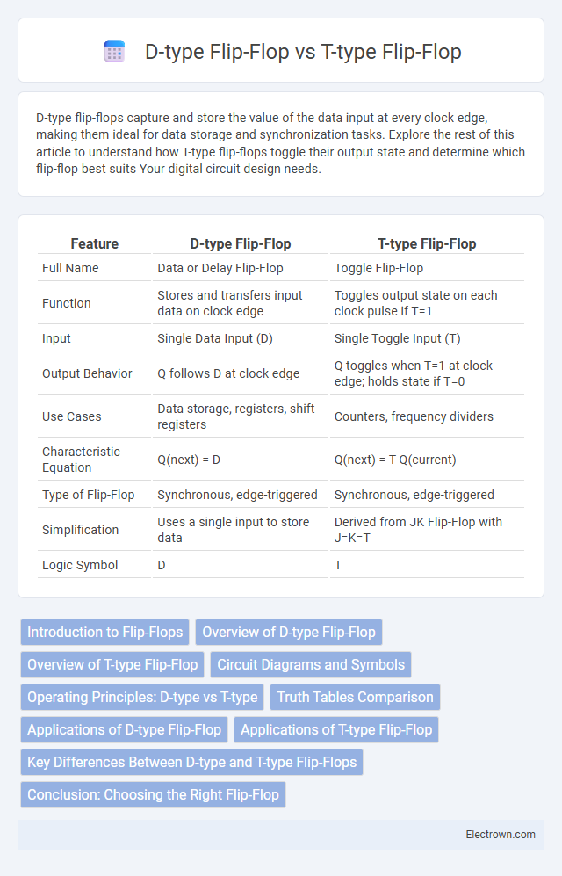Visit Applications of T-type Flip-Flop
This screenshot has width=562, height=876.
click(x=336, y=729)
